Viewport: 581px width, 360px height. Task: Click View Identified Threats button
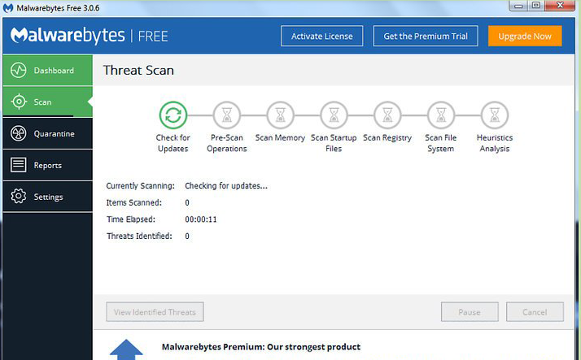tap(155, 312)
